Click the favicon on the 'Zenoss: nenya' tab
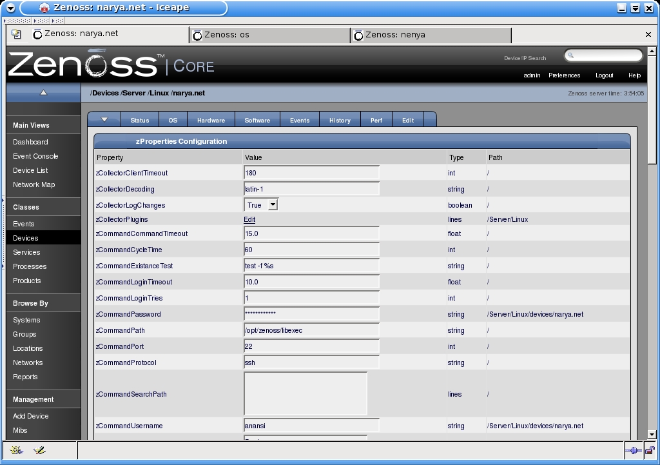This screenshot has width=660, height=465. pos(358,36)
